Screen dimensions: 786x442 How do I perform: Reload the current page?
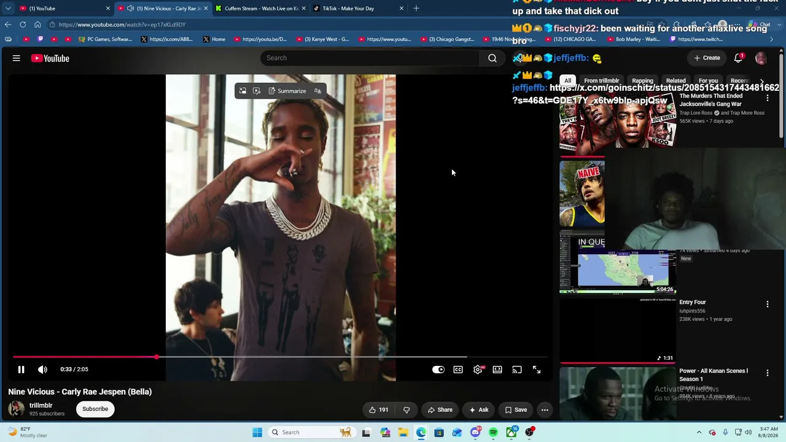click(x=23, y=25)
